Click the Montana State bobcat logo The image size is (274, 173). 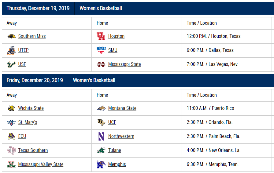(101, 108)
